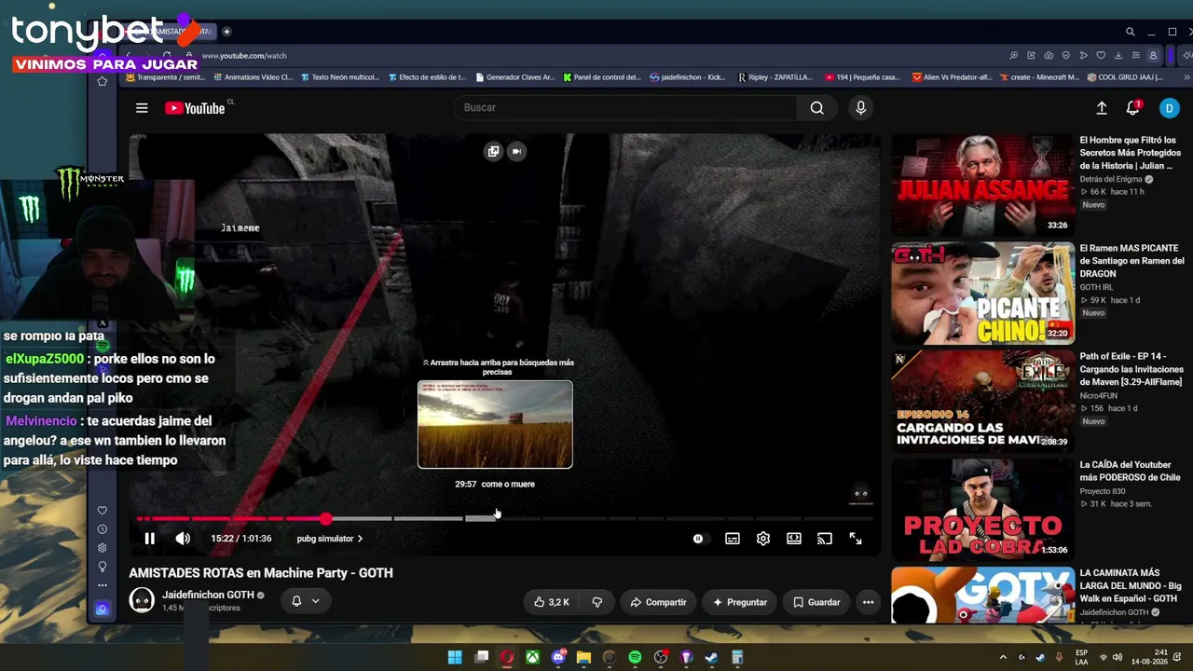Open Spotify from the taskbar
1193x671 pixels.
(x=635, y=657)
